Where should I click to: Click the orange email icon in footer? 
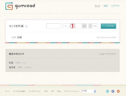[x=118, y=91]
